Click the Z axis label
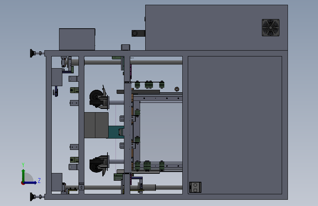The image size is (318, 206). coord(39,180)
